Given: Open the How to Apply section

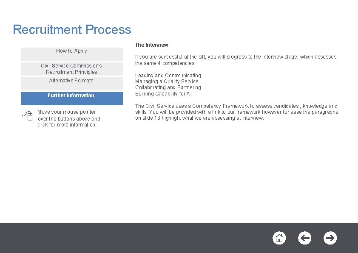Looking at the screenshot, I should [x=72, y=54].
